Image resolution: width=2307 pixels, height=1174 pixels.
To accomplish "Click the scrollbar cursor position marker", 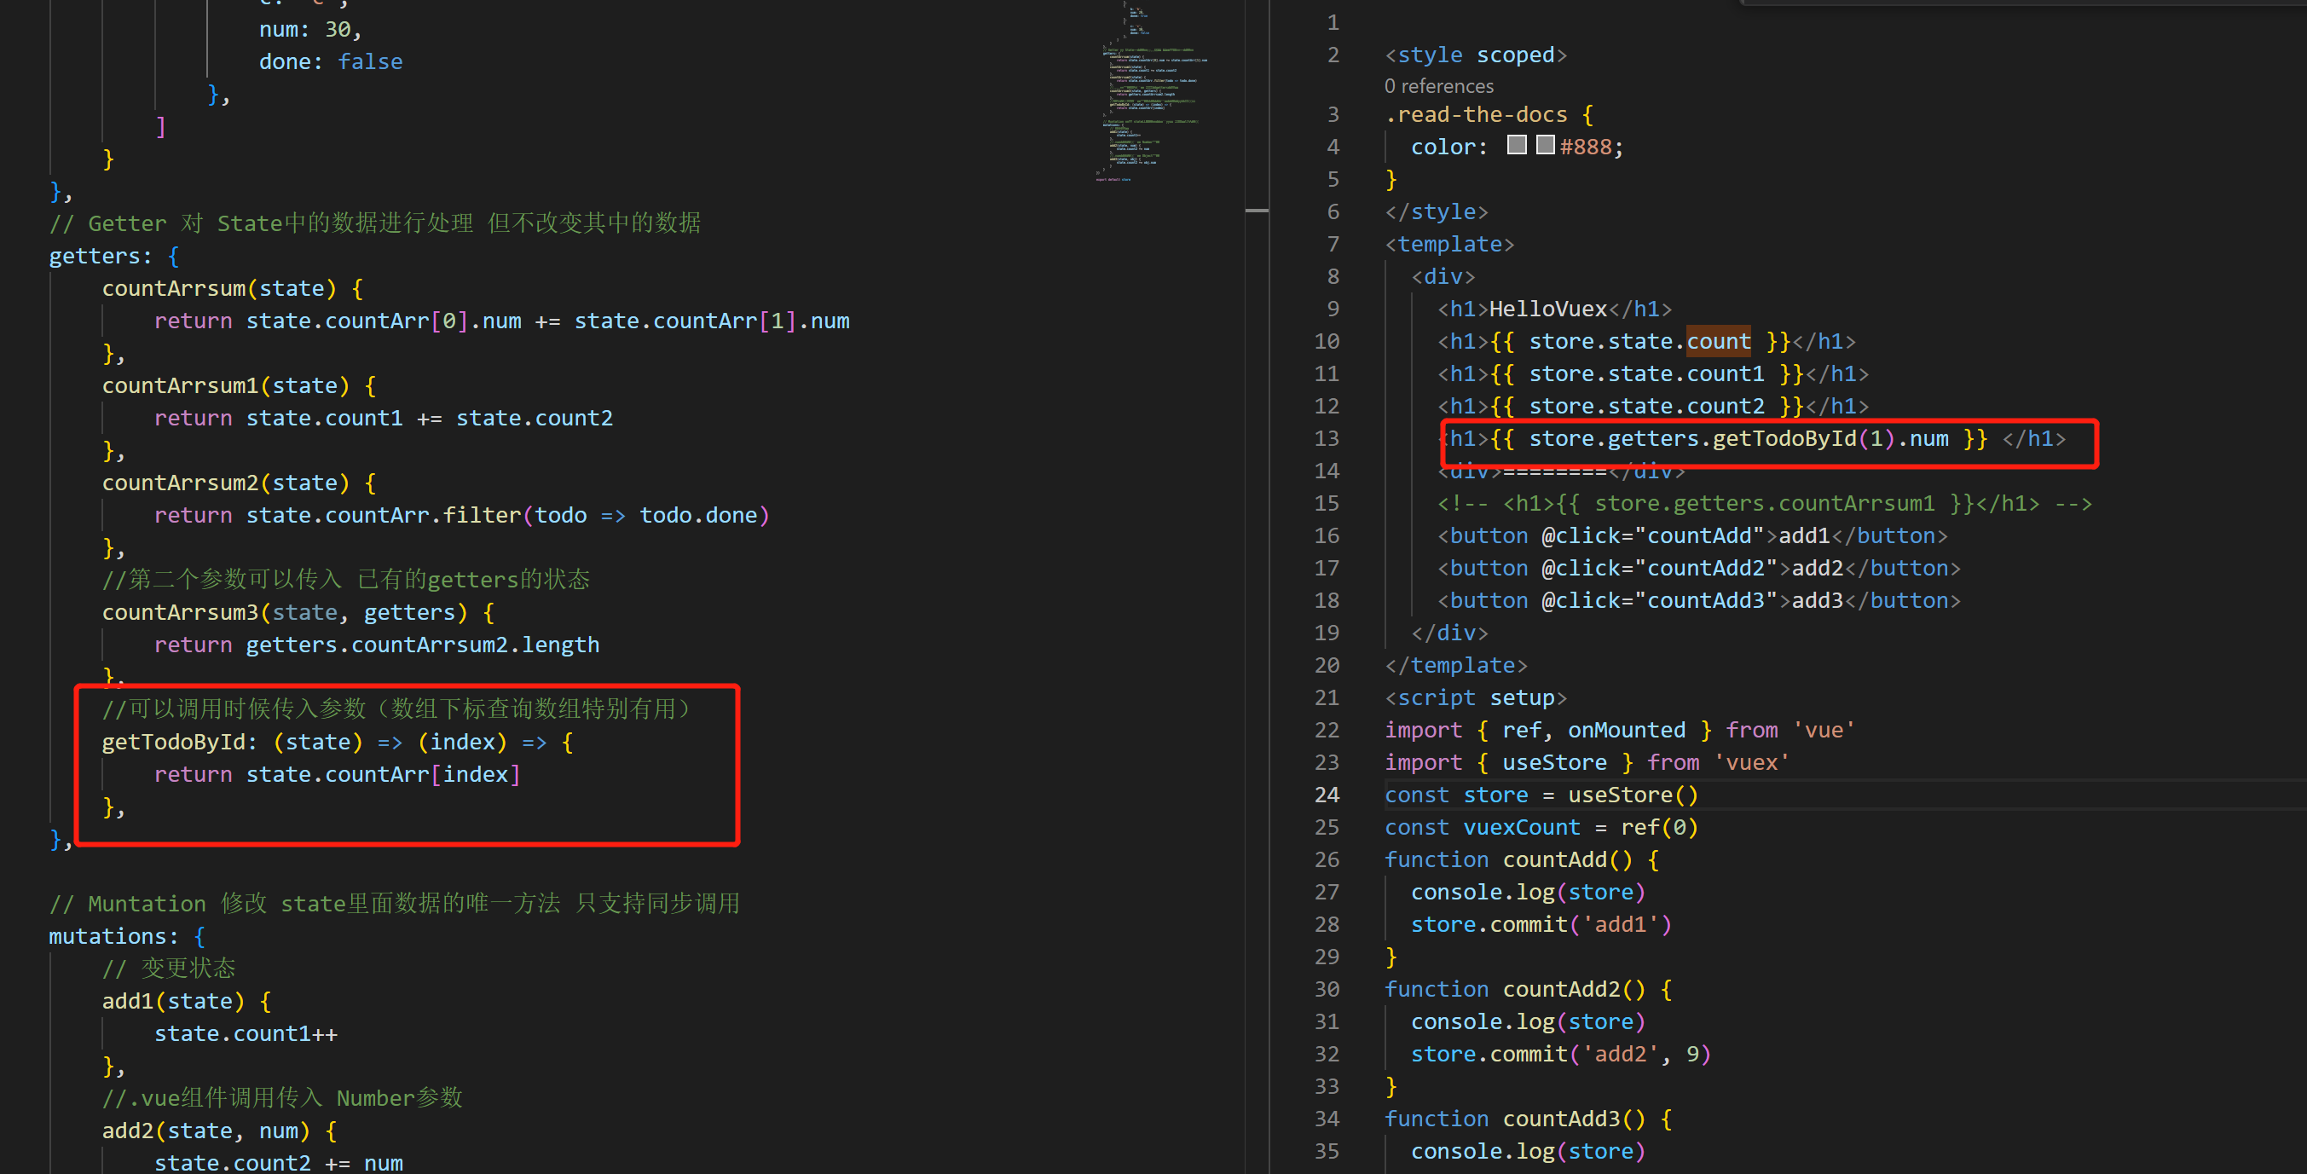I will tap(1257, 211).
